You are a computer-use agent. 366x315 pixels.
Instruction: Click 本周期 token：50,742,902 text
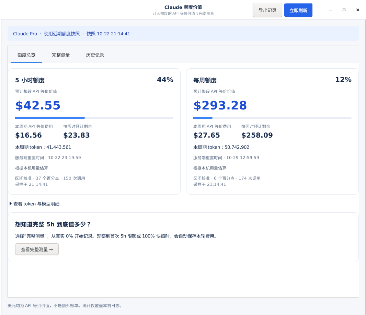[x=221, y=147]
